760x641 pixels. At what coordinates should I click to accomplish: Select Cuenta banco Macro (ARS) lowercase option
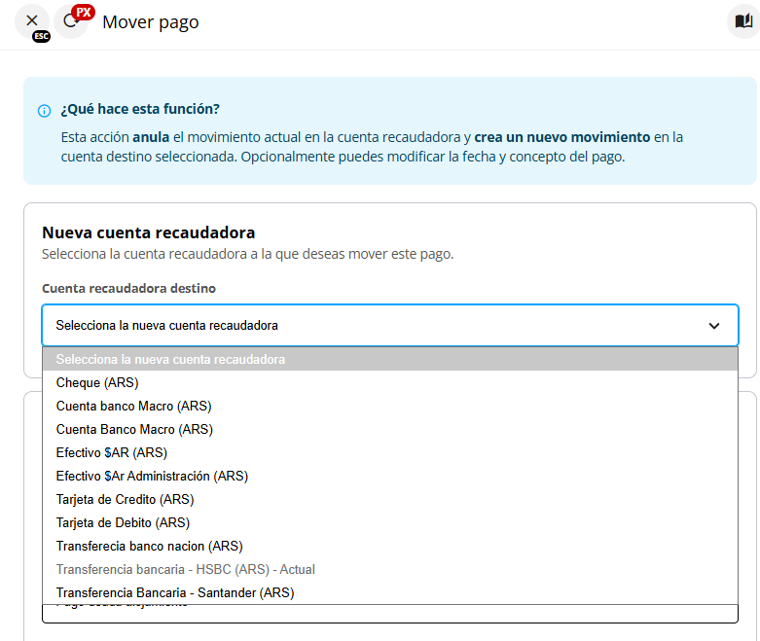coord(389,406)
